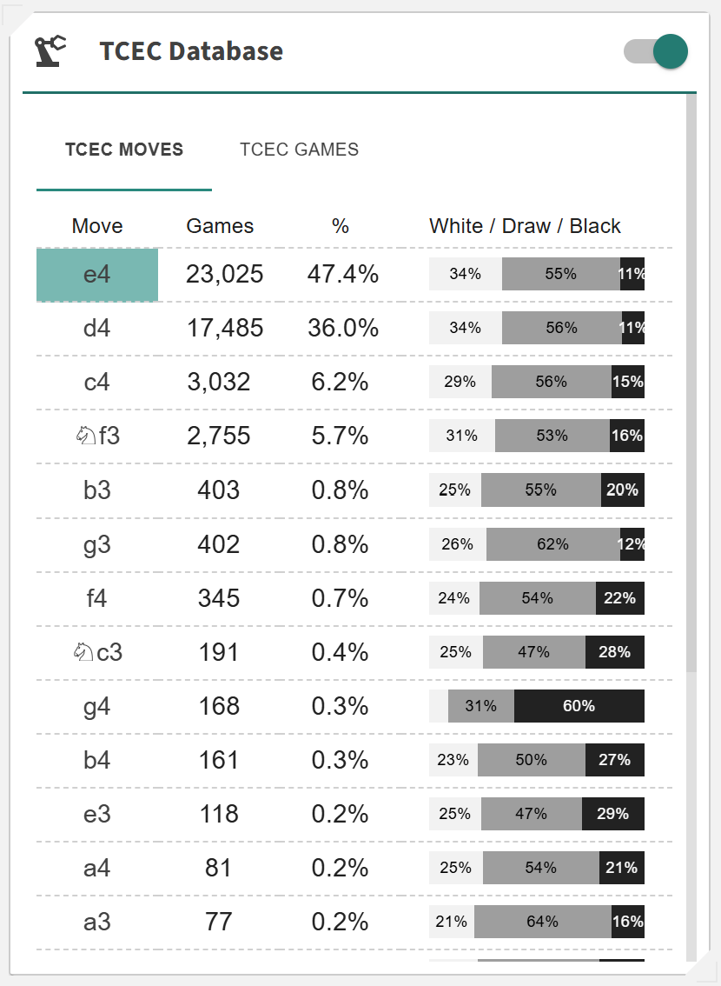Select the b4 move
The width and height of the screenshot is (721, 986).
pyautogui.click(x=97, y=760)
